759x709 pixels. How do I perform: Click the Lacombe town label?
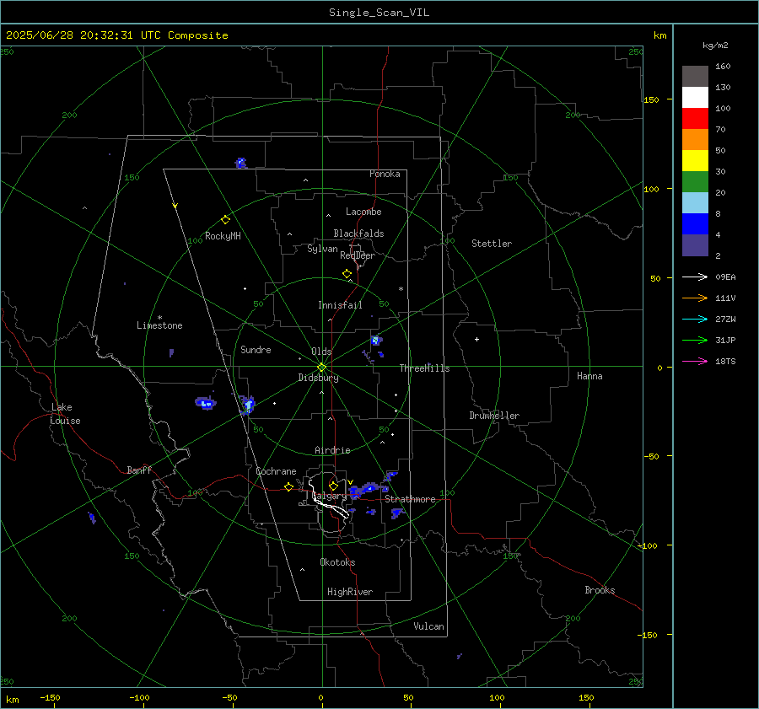click(x=363, y=212)
